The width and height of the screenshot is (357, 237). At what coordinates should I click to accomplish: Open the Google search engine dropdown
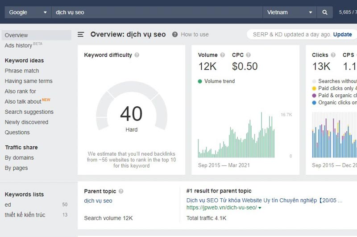28,12
